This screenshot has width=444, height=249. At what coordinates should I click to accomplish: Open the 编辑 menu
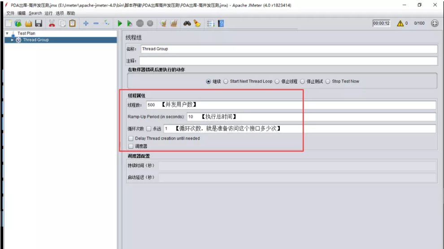tap(22, 13)
